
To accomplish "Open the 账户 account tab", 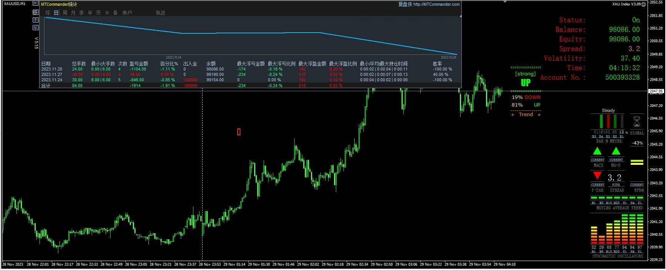I will (127, 13).
